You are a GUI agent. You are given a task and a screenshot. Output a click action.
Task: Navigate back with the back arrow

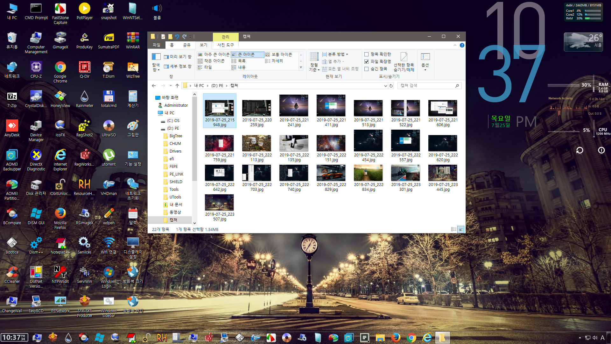[154, 86]
